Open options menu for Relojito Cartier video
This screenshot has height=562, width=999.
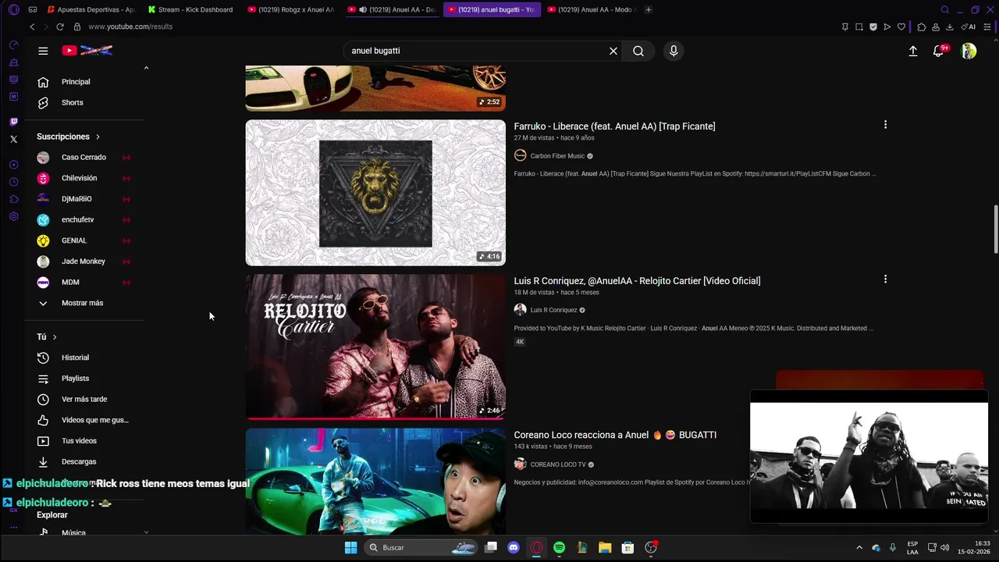pos(885,279)
